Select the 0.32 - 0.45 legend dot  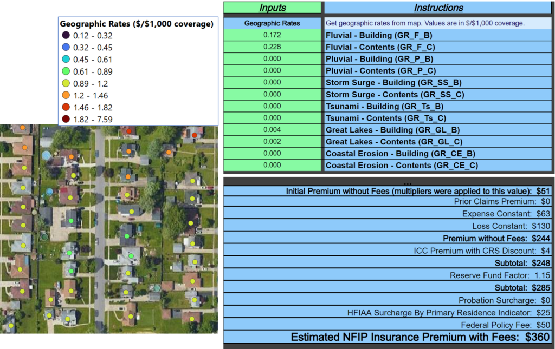pyautogui.click(x=66, y=47)
